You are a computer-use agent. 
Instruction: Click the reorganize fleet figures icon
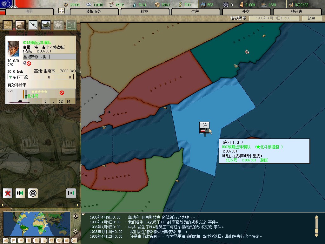point(20,193)
